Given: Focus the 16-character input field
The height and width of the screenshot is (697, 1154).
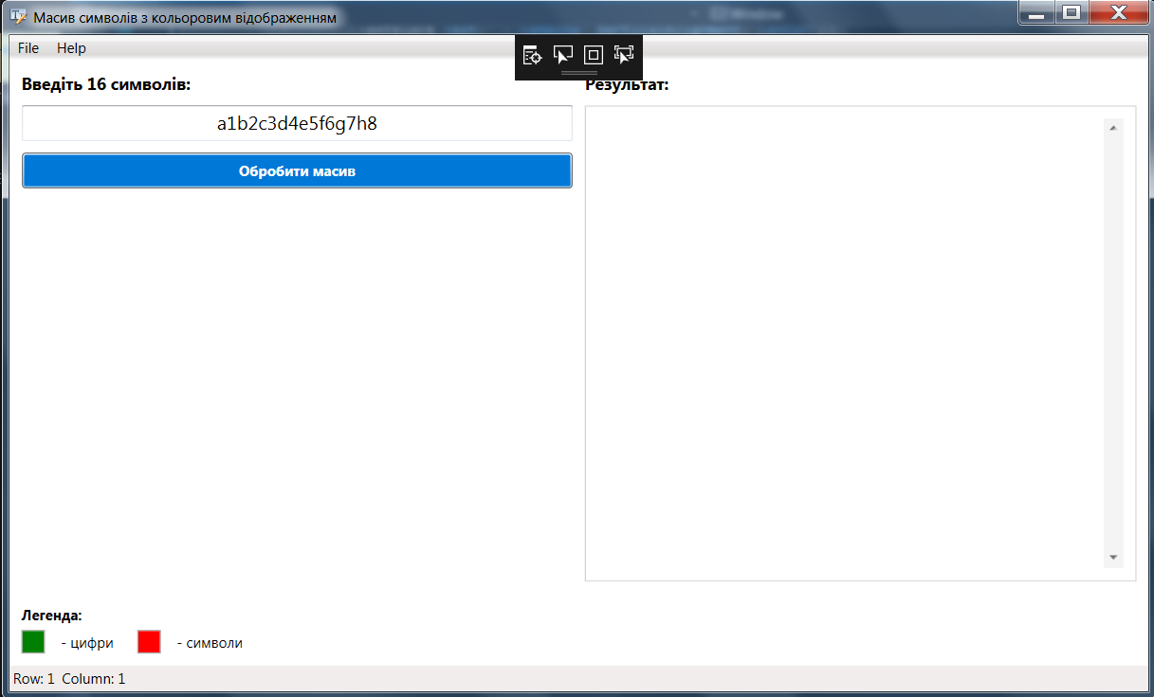Looking at the screenshot, I should click(298, 123).
